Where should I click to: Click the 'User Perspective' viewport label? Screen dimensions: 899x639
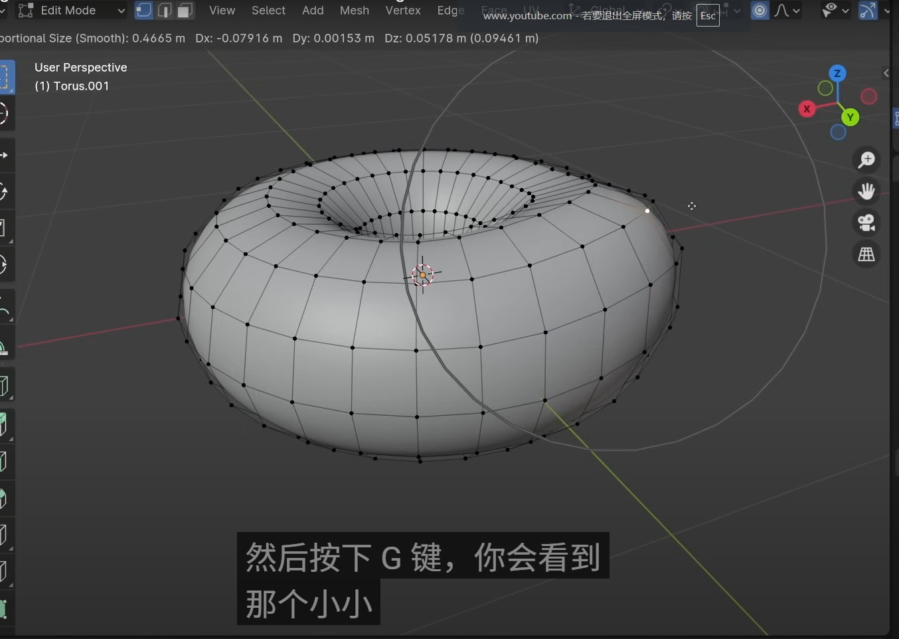tap(81, 67)
